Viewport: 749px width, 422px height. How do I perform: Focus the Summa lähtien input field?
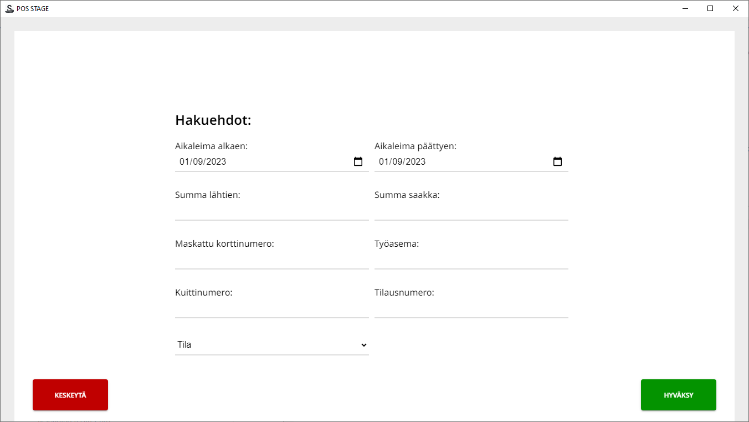point(271,211)
